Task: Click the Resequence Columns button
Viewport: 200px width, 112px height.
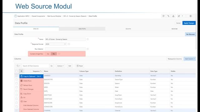Action: pyautogui.click(x=175, y=59)
